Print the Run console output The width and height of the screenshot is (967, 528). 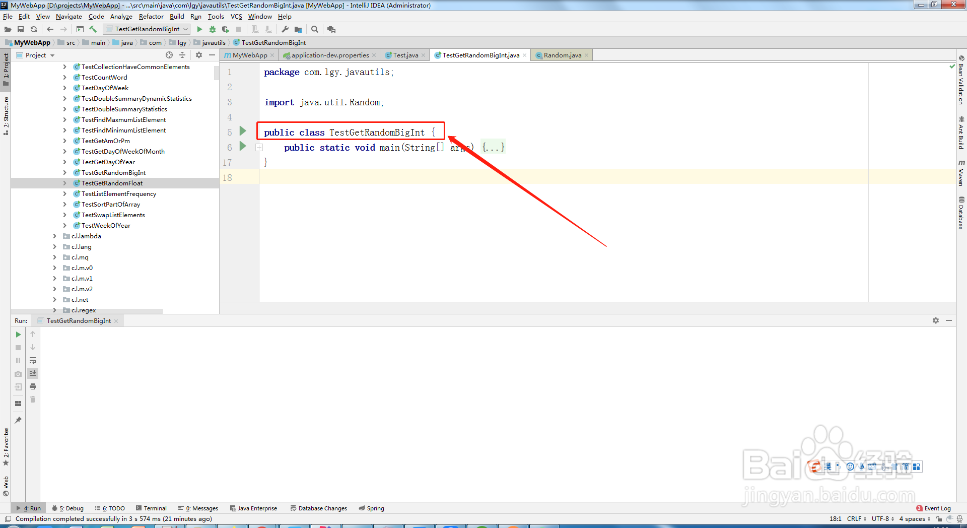(33, 386)
